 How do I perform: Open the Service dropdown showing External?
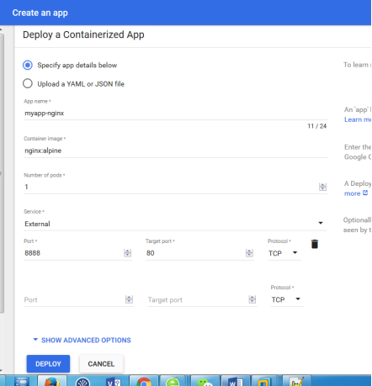click(175, 224)
